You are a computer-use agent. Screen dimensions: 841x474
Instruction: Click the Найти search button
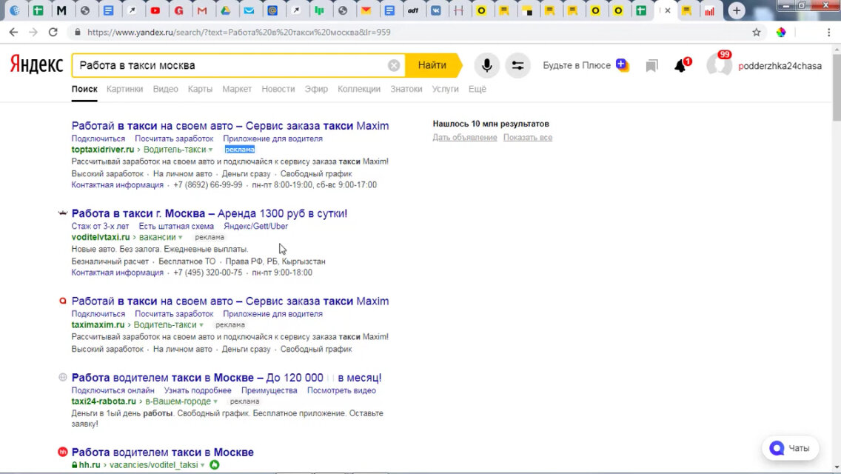(432, 65)
